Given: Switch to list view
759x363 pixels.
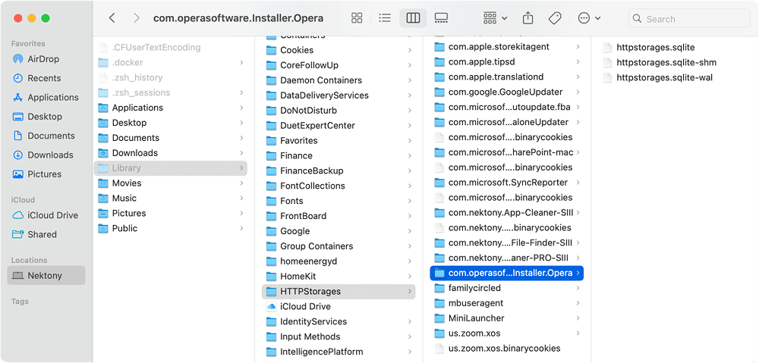Looking at the screenshot, I should point(385,18).
